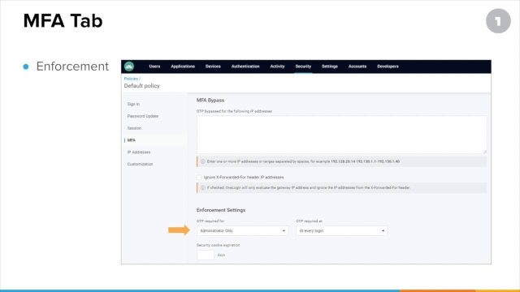The width and height of the screenshot is (520, 292).
Task: Click the OneLogin logo icon
Action: pyautogui.click(x=129, y=67)
